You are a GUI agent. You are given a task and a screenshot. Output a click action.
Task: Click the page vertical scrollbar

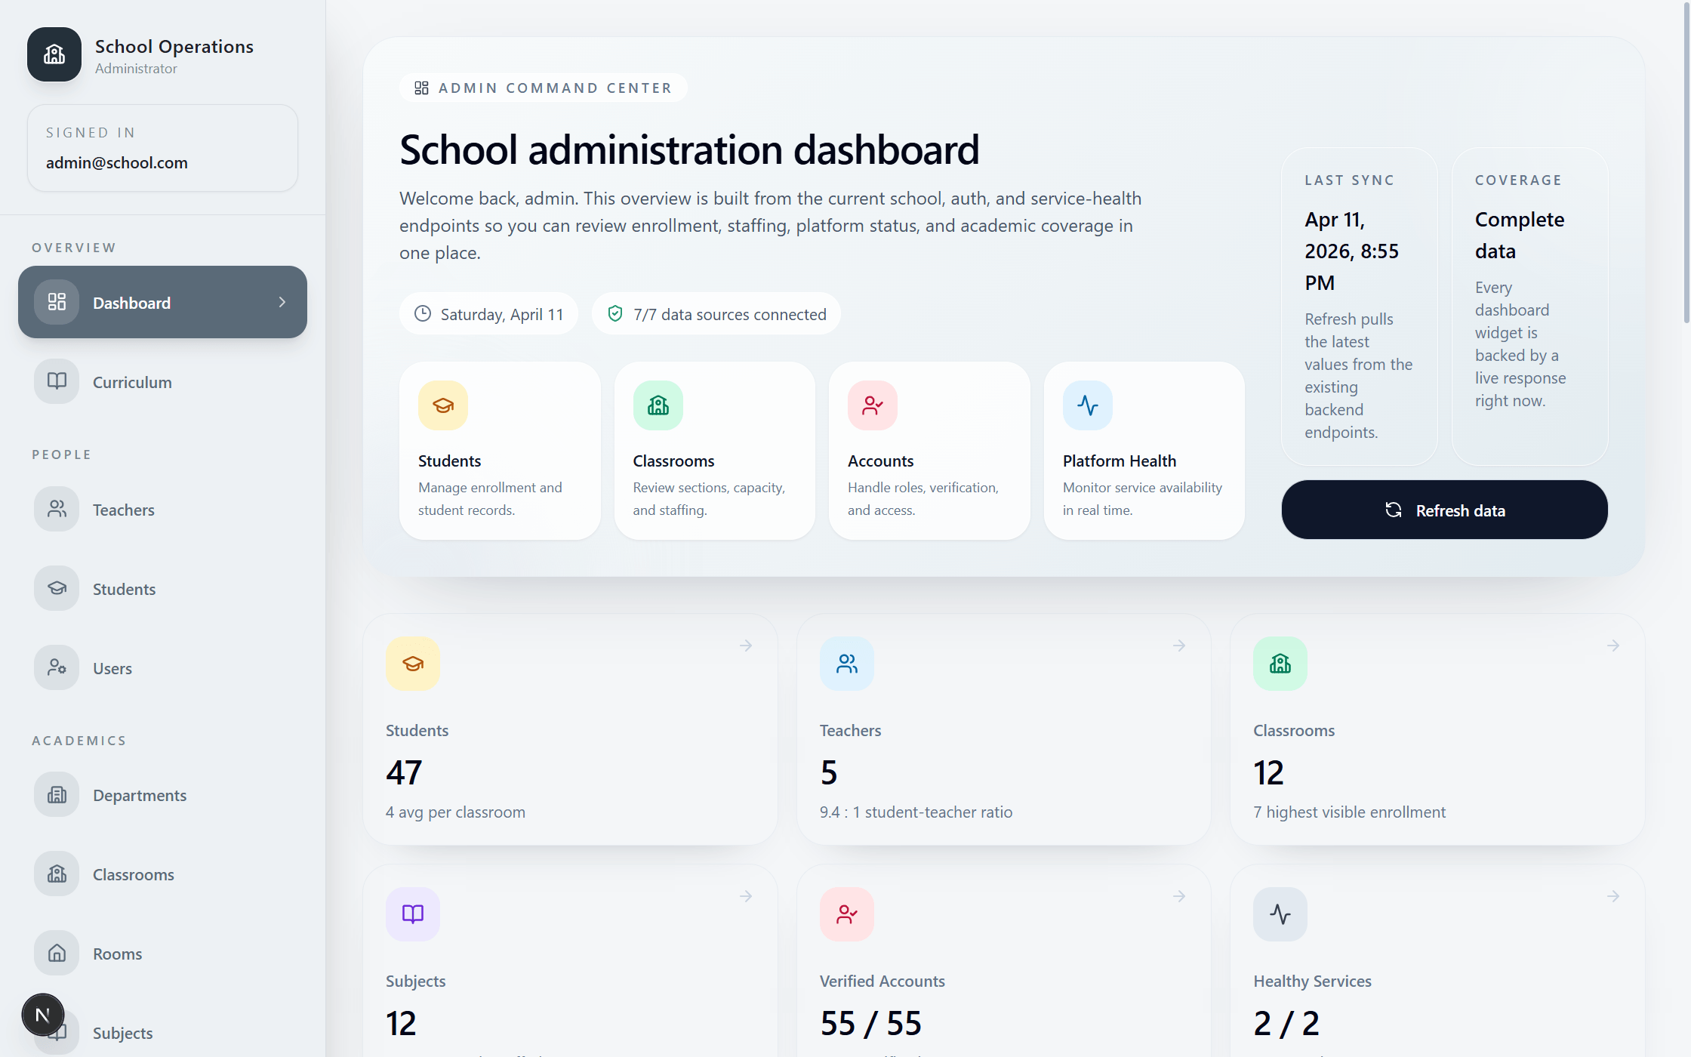[1685, 162]
